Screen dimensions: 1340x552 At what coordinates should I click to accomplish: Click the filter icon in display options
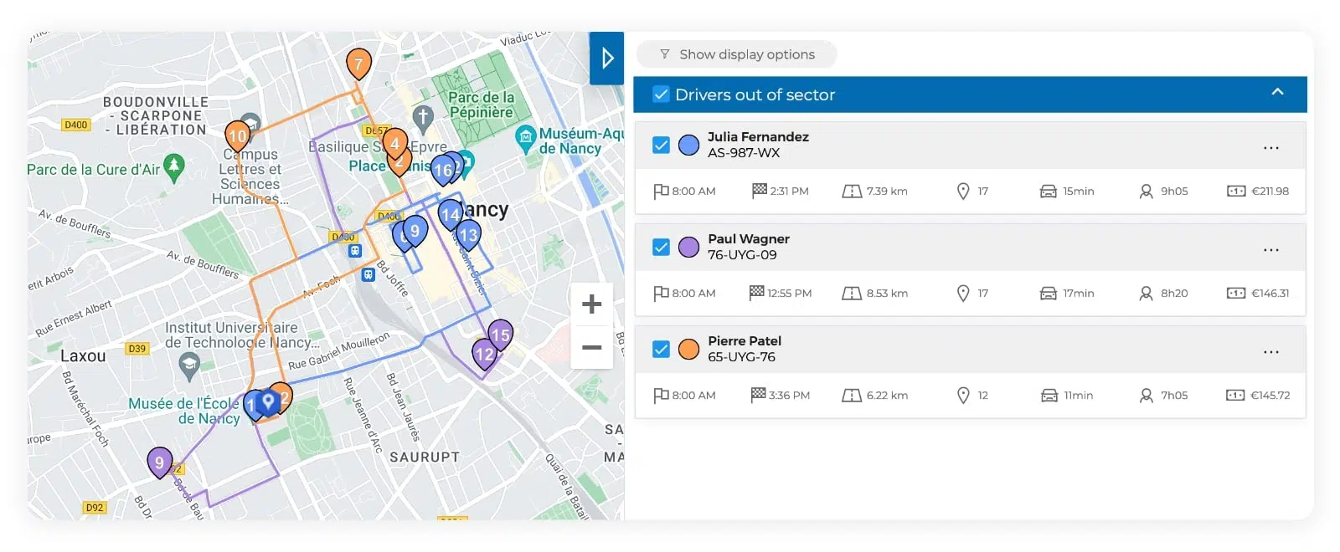664,54
